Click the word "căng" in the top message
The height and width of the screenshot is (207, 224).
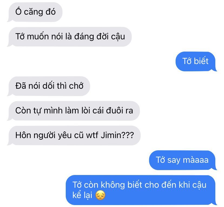tap(34, 12)
